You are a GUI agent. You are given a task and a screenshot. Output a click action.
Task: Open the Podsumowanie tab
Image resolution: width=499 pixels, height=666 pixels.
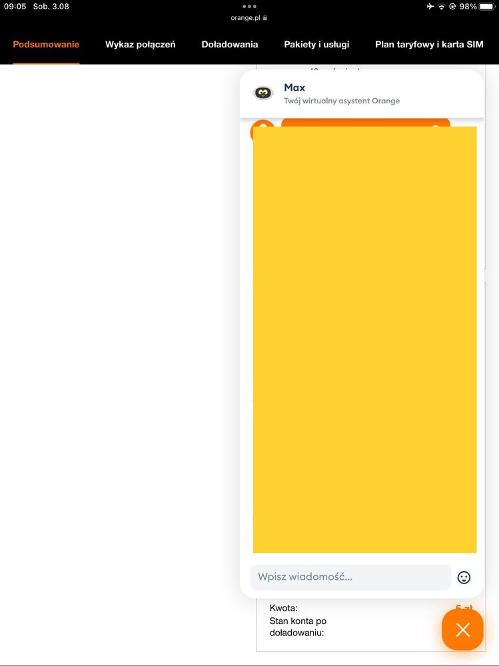tap(46, 45)
